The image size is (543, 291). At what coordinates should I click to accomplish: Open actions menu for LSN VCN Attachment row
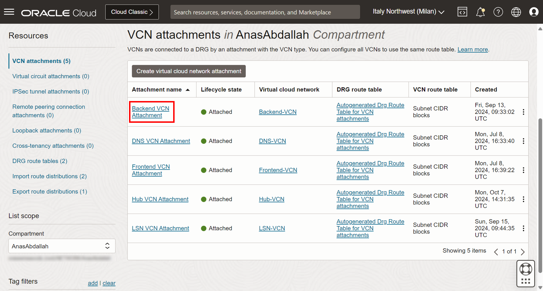pos(523,228)
